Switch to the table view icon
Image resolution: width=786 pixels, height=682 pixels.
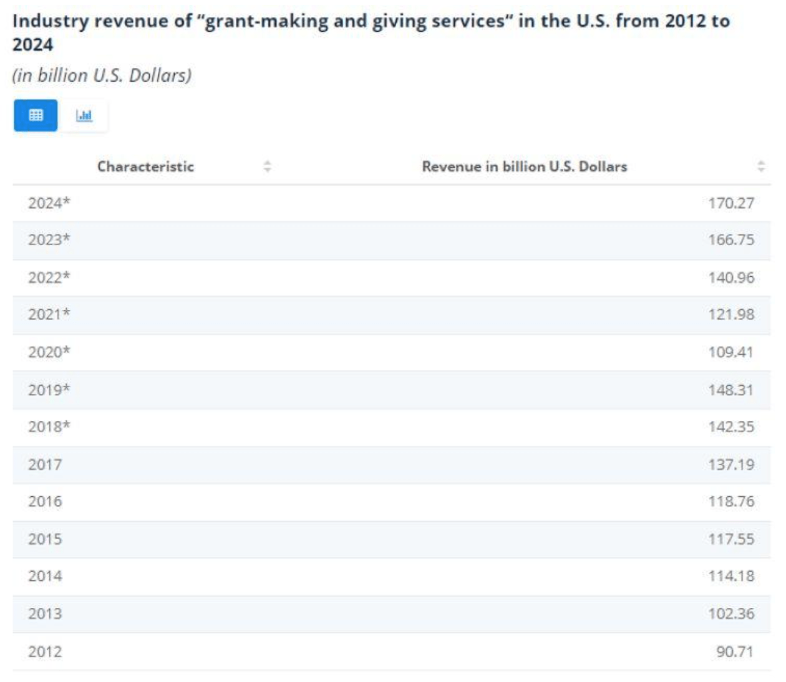click(36, 115)
